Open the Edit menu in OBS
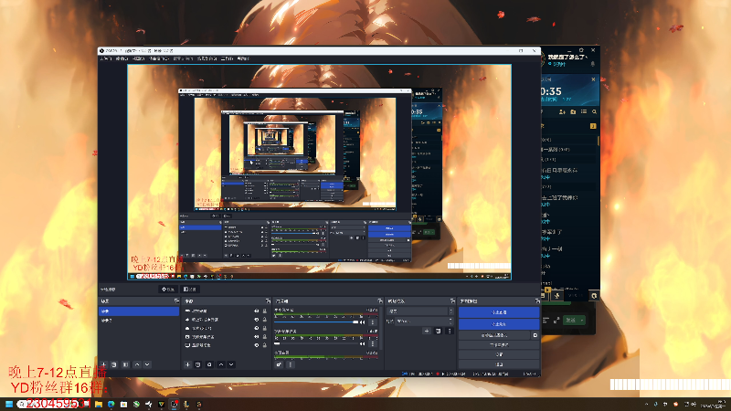The width and height of the screenshot is (731, 411). pos(122,58)
